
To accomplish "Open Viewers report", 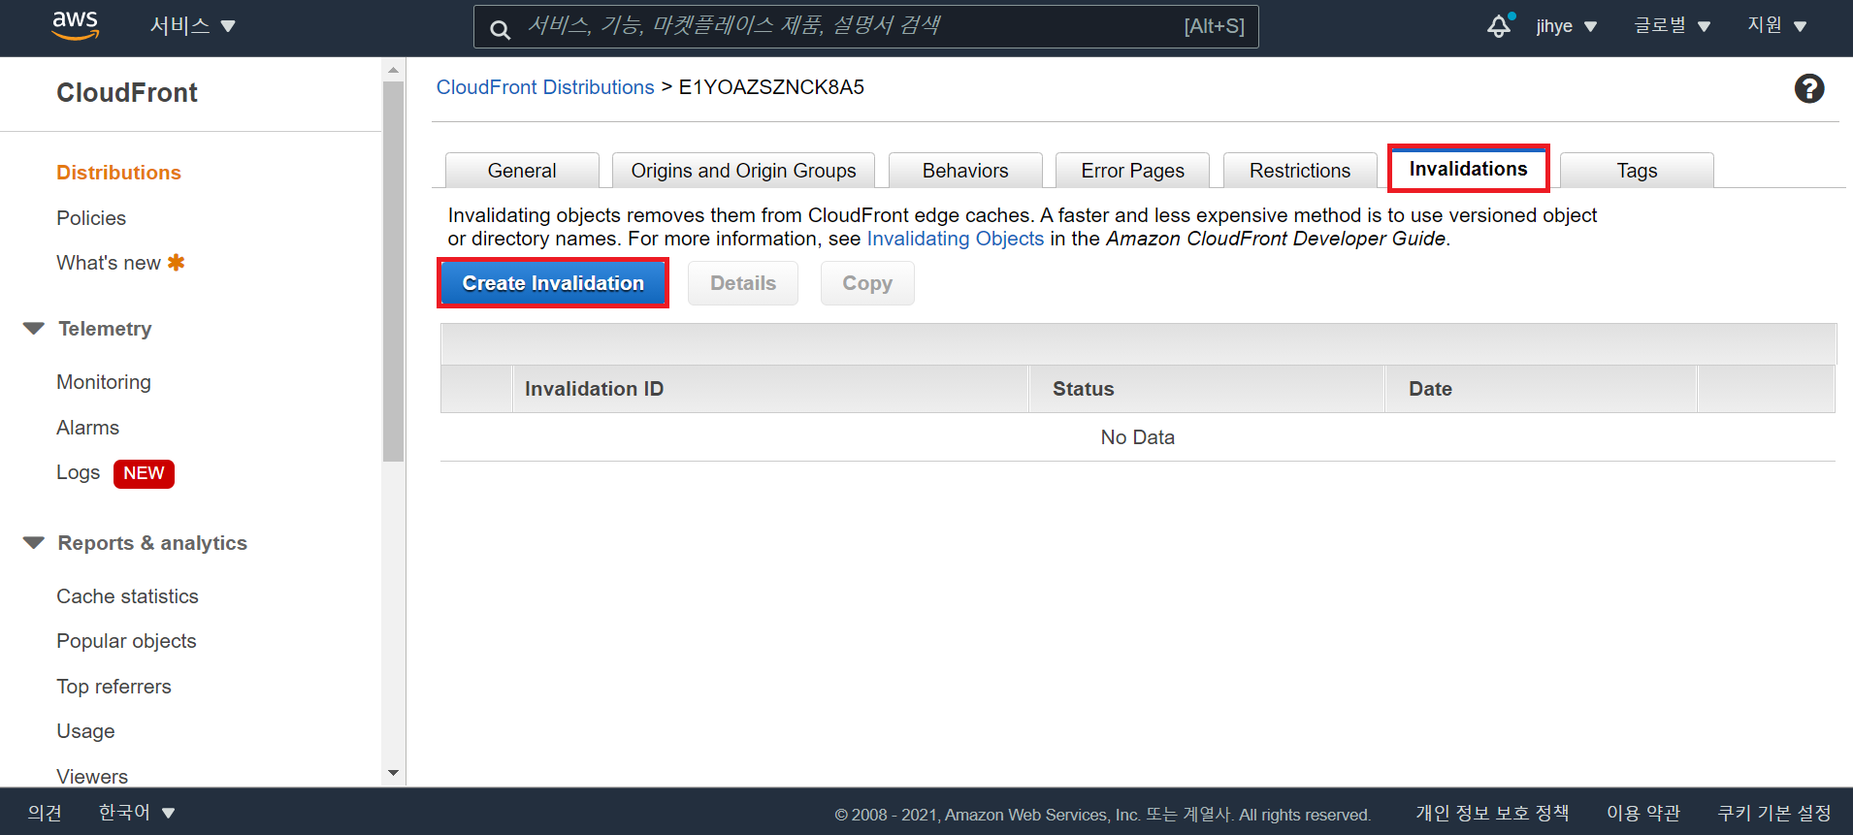I will pos(92,776).
